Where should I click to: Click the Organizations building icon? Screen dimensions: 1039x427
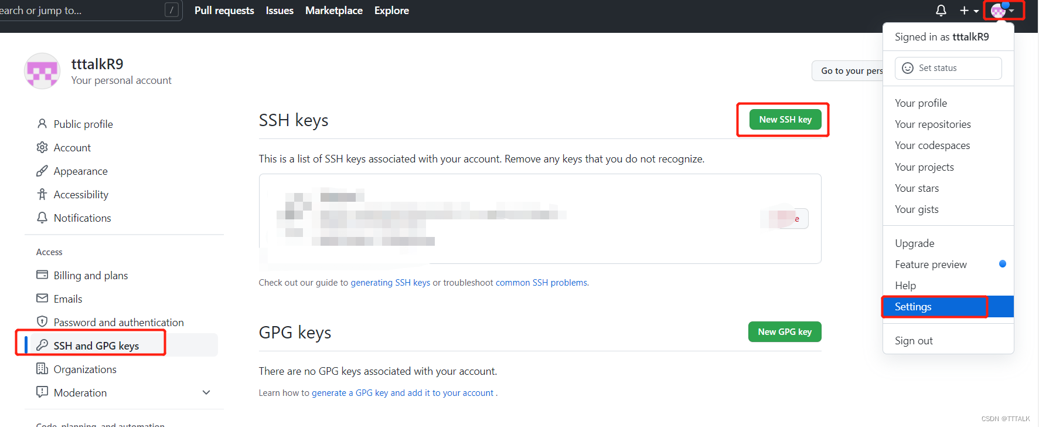click(x=42, y=368)
